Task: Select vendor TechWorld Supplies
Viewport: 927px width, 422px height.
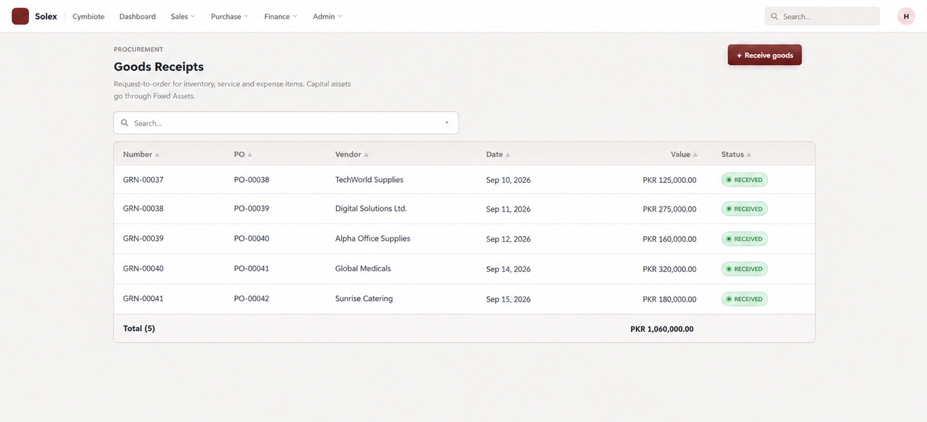Action: (x=369, y=180)
